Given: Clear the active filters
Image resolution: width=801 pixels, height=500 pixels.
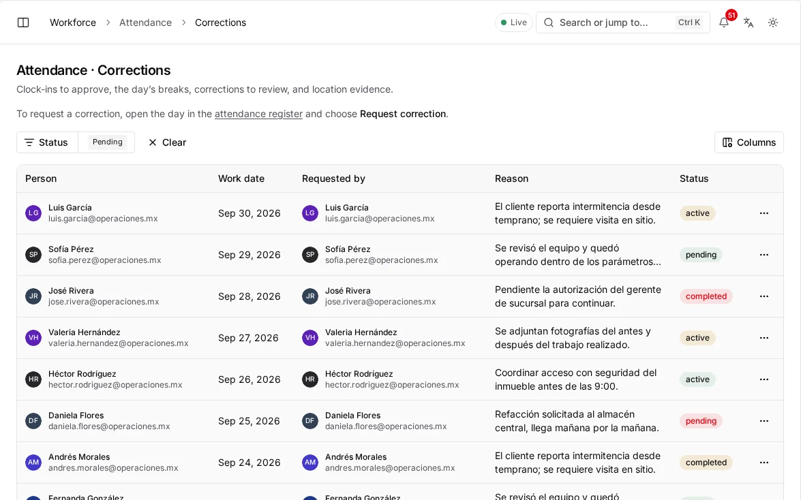Looking at the screenshot, I should (167, 142).
